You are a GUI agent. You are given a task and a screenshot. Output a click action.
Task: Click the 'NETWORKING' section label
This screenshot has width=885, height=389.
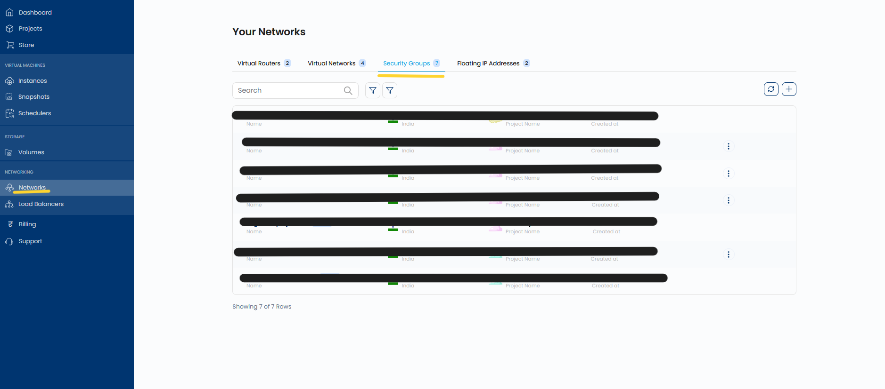coord(19,172)
